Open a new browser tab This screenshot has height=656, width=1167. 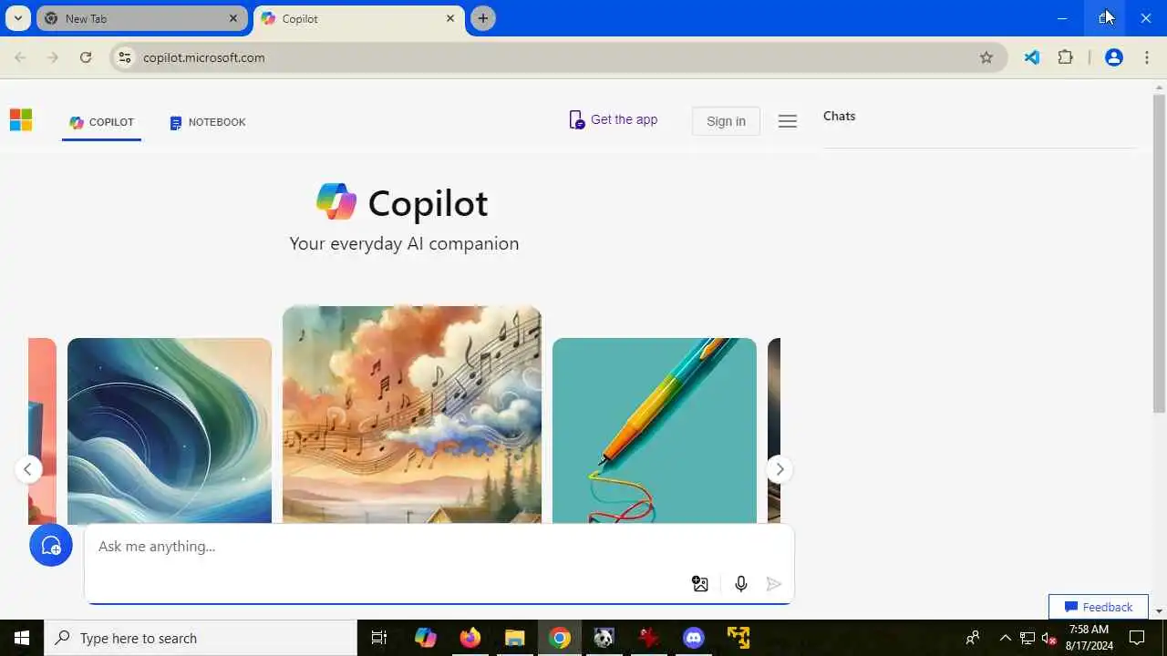483,18
